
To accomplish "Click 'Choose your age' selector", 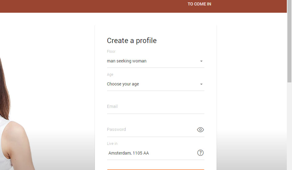I will [x=152, y=84].
